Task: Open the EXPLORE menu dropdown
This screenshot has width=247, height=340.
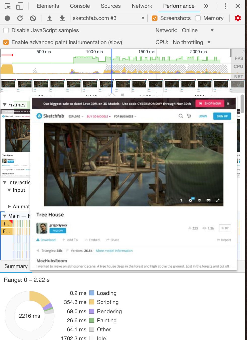Action: [76, 116]
